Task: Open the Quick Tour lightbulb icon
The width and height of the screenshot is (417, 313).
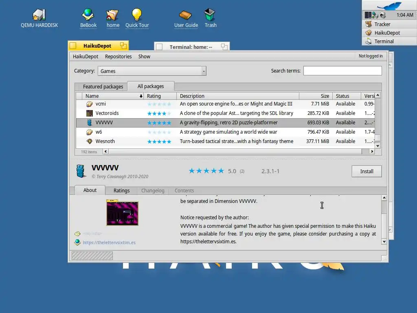Action: (137, 15)
